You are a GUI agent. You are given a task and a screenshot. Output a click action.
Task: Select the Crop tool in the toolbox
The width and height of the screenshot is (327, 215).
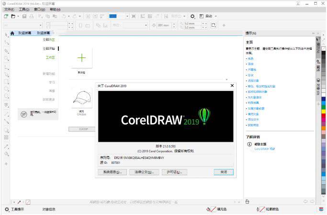[x=6, y=51]
